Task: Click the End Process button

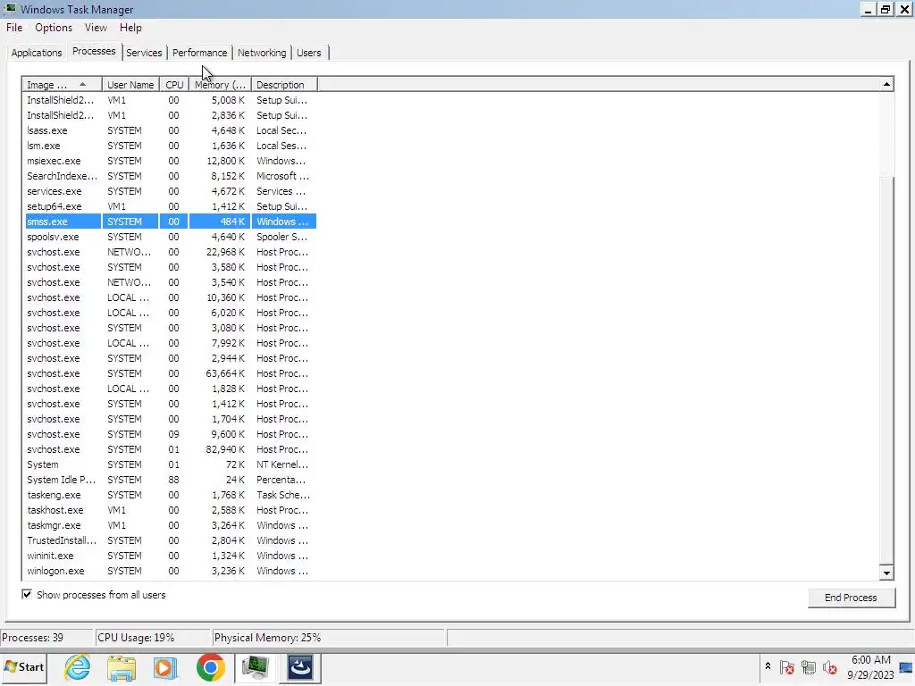Action: click(851, 598)
